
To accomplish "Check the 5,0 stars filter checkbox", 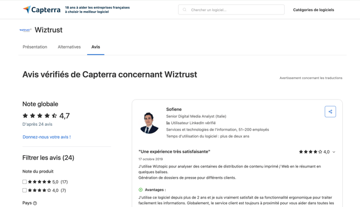I will [x=25, y=182].
